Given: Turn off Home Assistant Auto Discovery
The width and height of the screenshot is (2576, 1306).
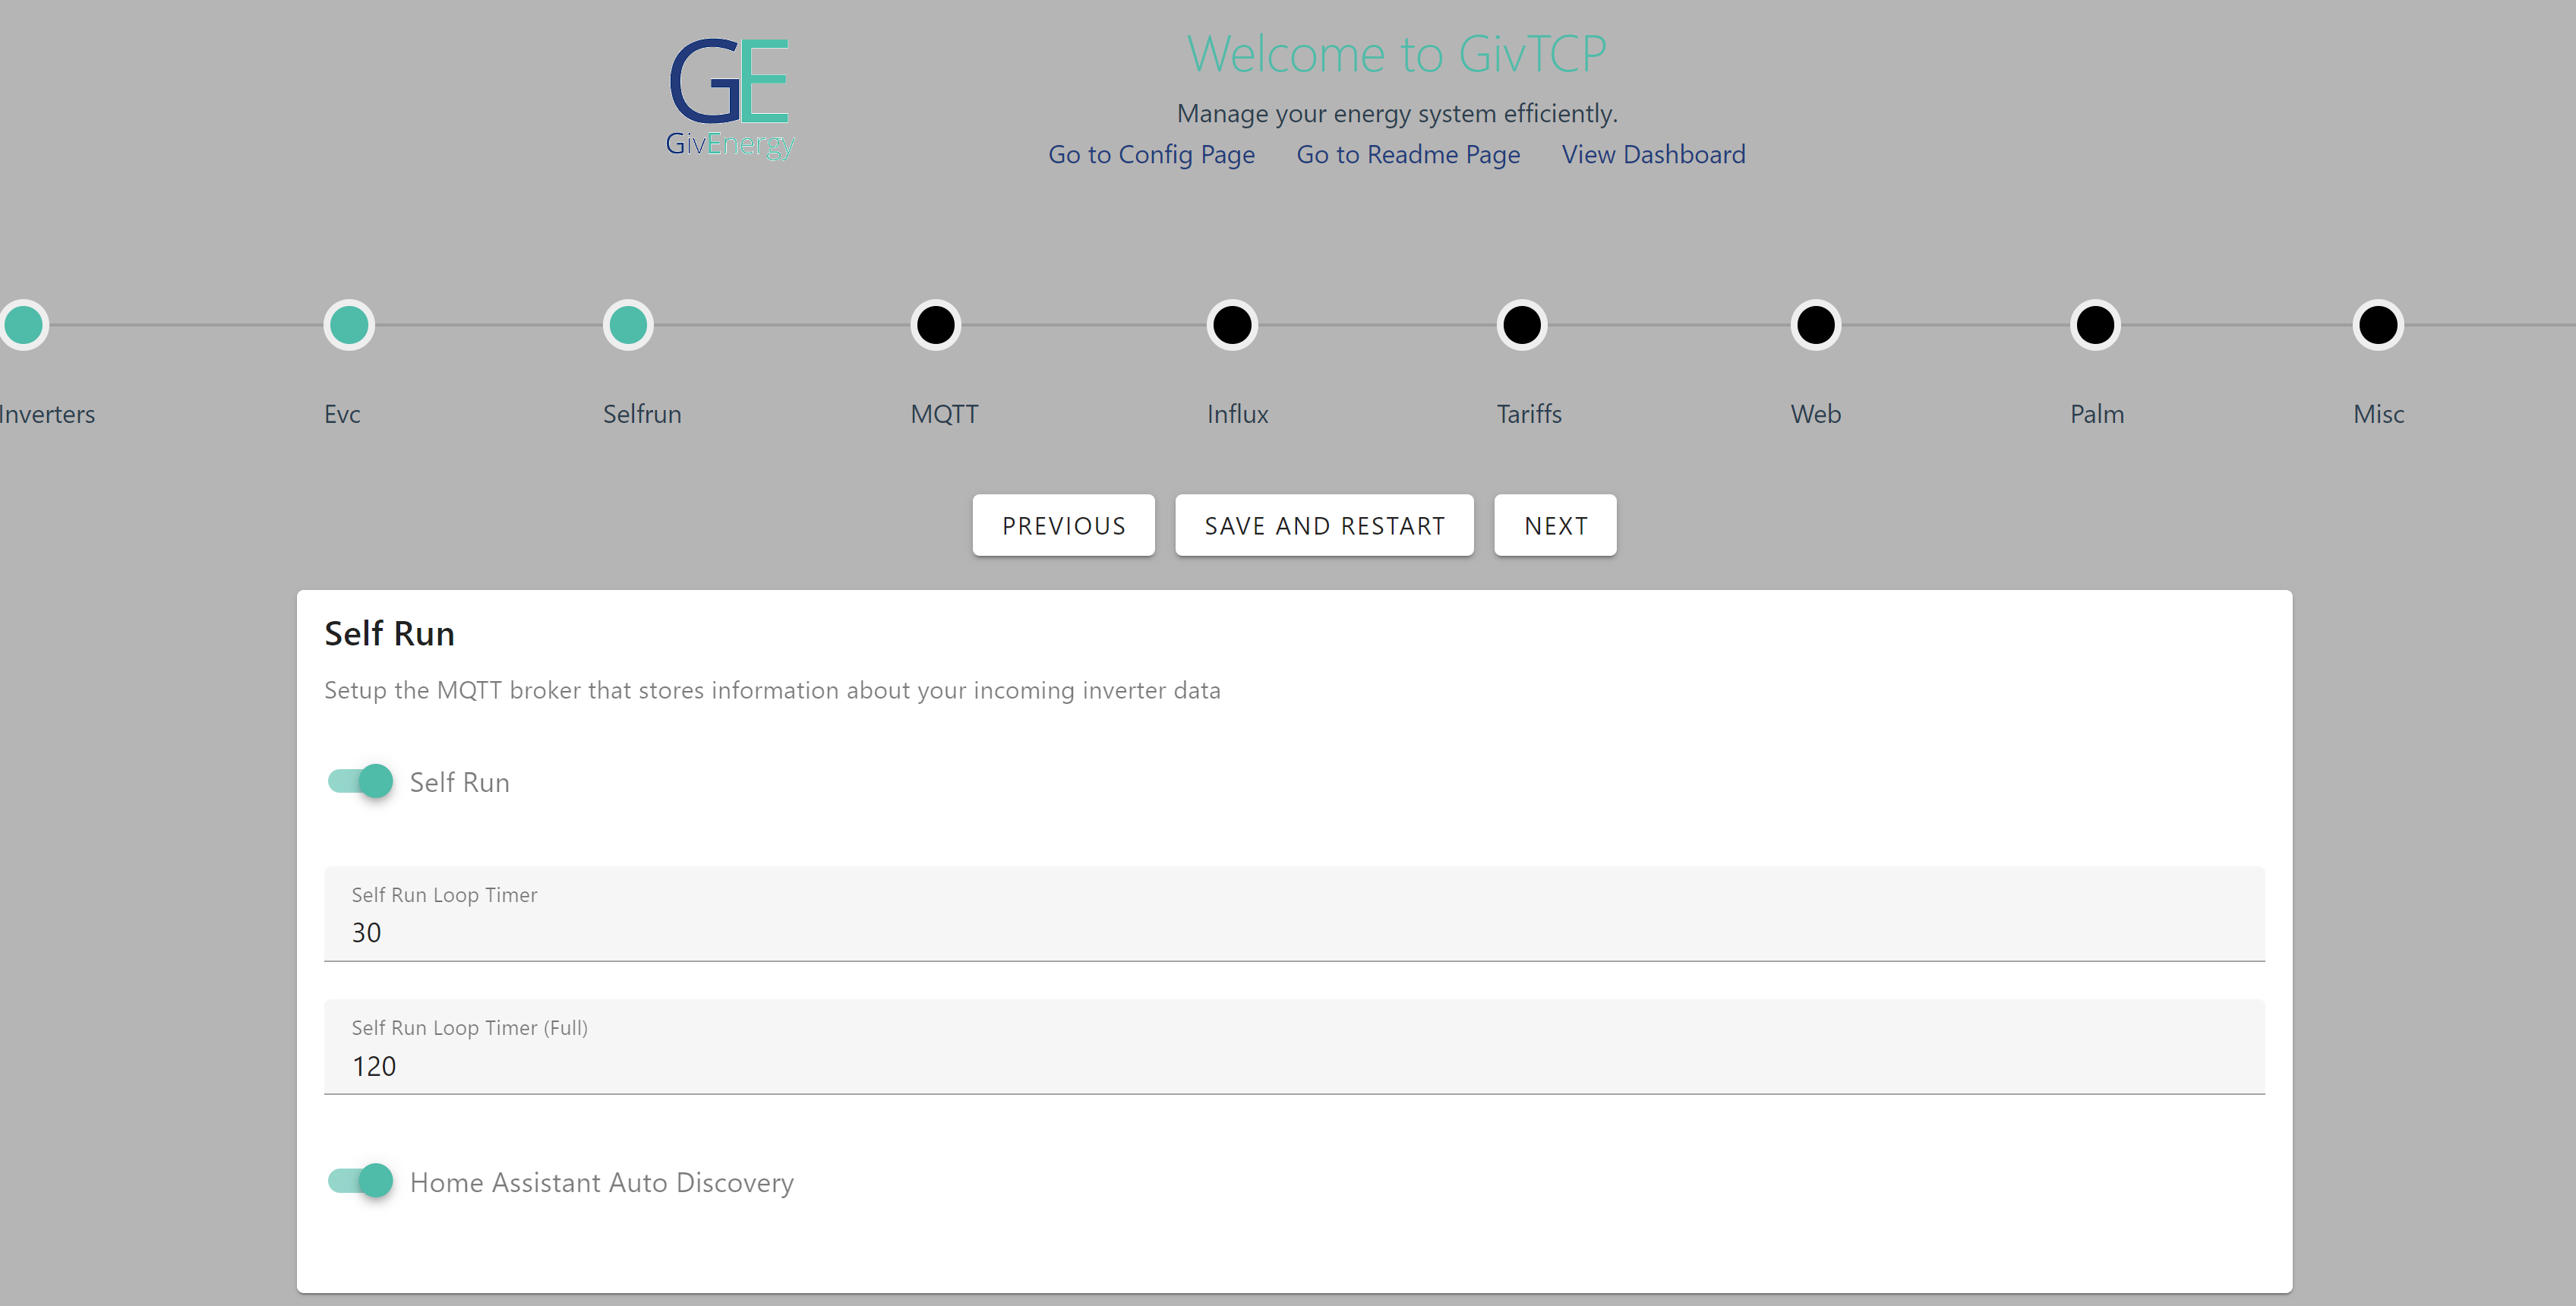Looking at the screenshot, I should 361,1181.
